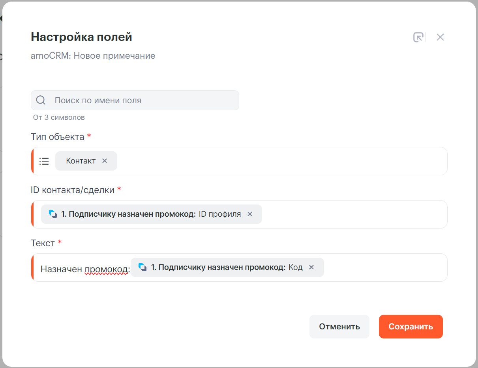The height and width of the screenshot is (368, 478).
Task: Remove the ID профиля chip with its x
Action: tap(250, 214)
